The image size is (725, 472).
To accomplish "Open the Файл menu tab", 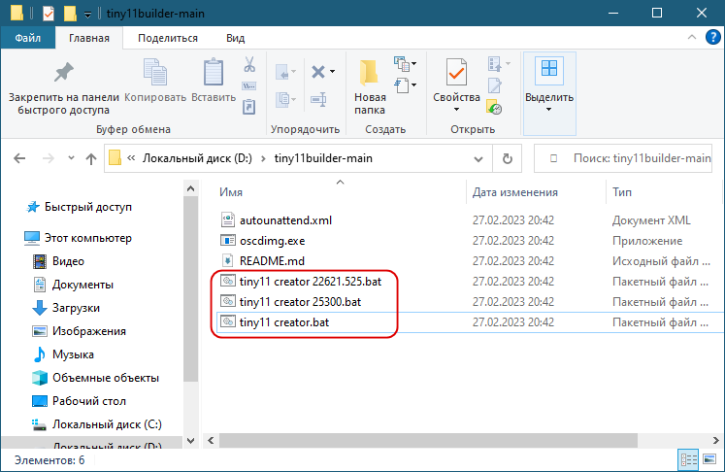I will click(28, 38).
